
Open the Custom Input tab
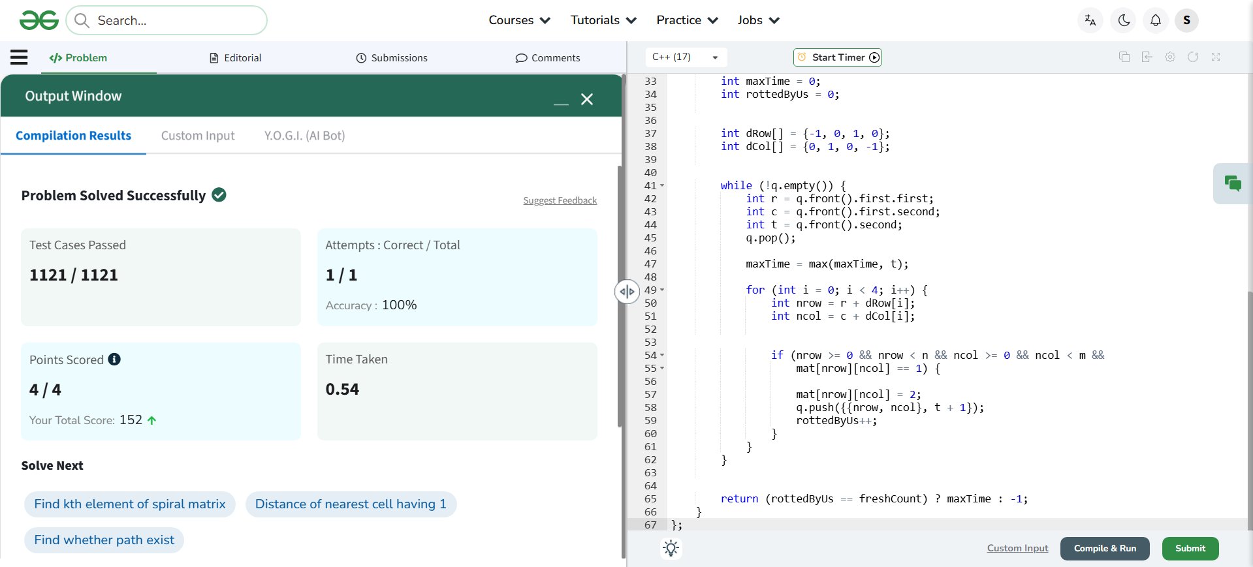pyautogui.click(x=198, y=136)
